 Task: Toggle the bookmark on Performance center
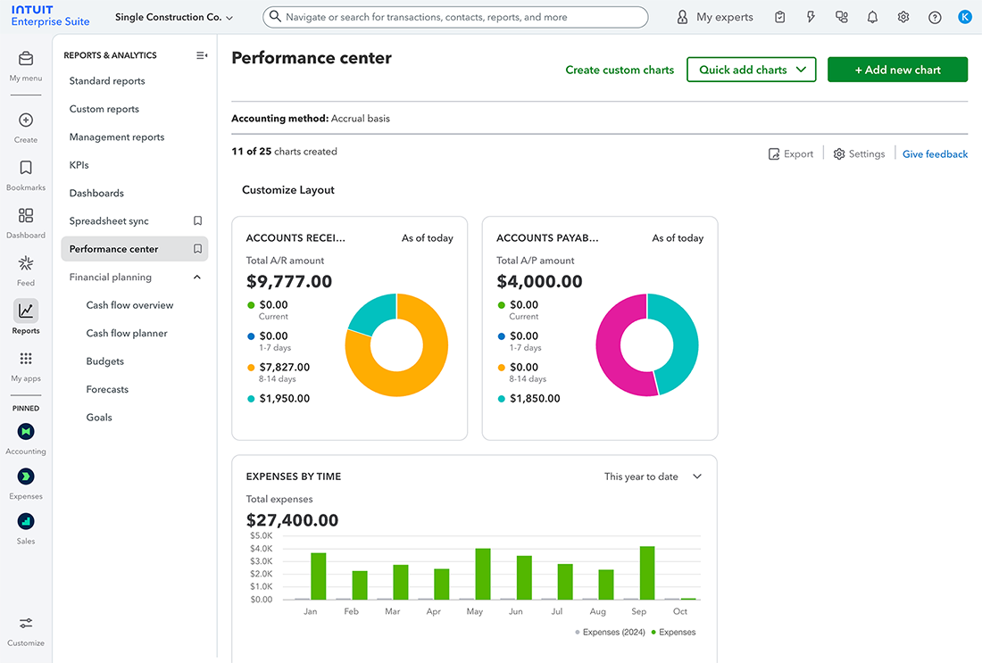197,248
